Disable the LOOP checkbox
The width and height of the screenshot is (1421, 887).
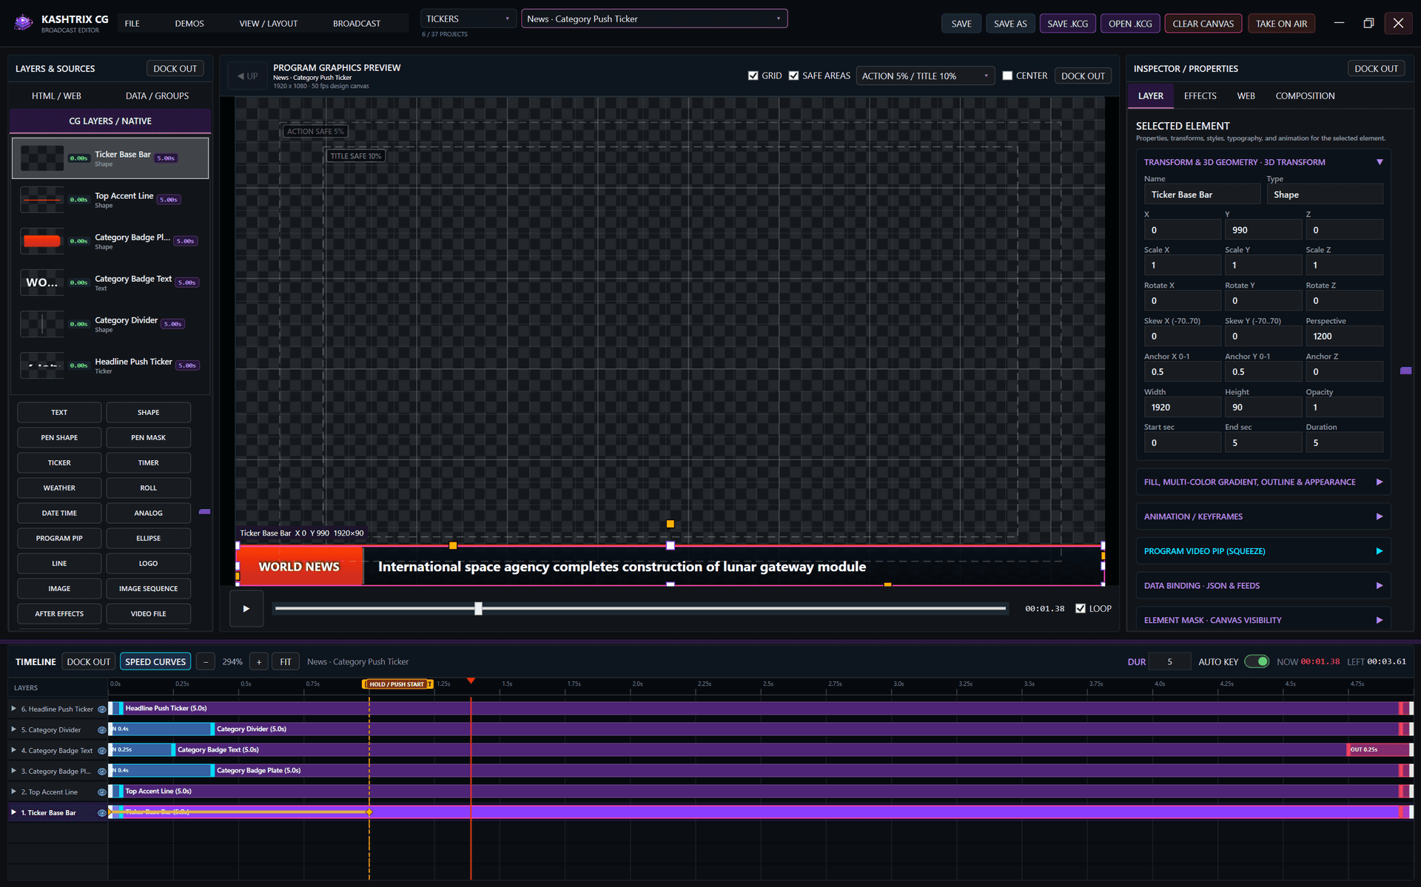coord(1081,608)
